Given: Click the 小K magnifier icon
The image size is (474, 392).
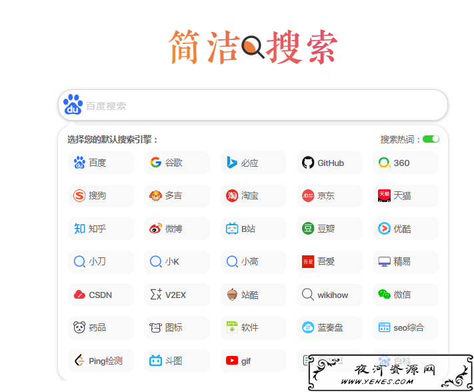Looking at the screenshot, I should tap(156, 261).
